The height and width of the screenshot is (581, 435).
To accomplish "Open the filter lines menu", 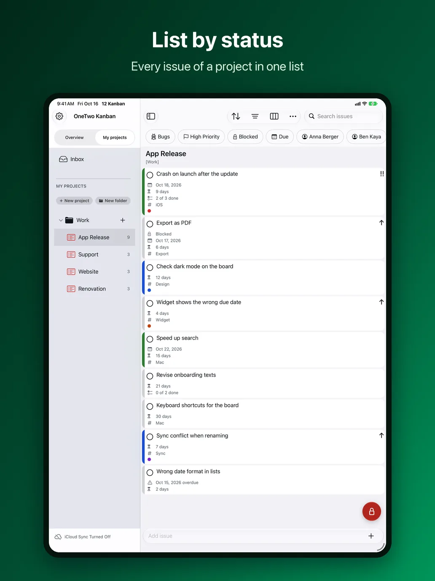I will (x=255, y=116).
